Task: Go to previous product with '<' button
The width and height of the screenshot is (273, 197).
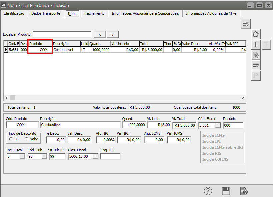Action: point(100,35)
